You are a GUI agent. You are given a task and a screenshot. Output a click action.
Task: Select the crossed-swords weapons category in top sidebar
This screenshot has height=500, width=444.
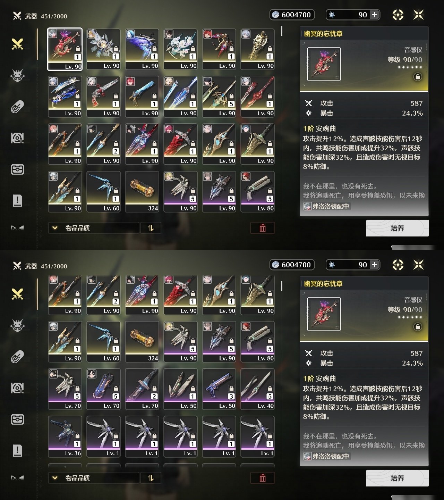(17, 44)
